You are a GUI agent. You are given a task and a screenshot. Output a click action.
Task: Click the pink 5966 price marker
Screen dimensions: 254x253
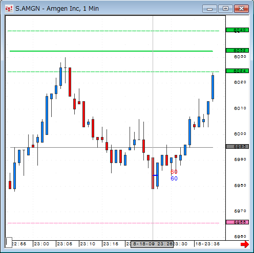tap(237, 222)
